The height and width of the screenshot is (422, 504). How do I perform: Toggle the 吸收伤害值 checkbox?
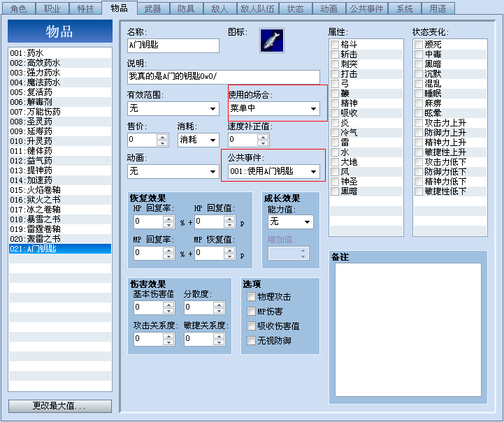(251, 326)
